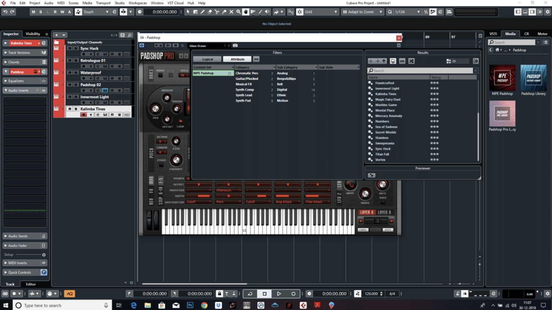
Task: Open the MPE Padshop library thumbnail
Action: pos(502,78)
